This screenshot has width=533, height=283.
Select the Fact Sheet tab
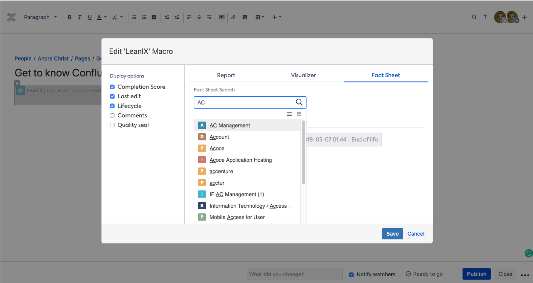coord(386,75)
